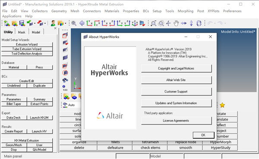
Task: Select the Utility tab
Action: [x=8, y=32]
